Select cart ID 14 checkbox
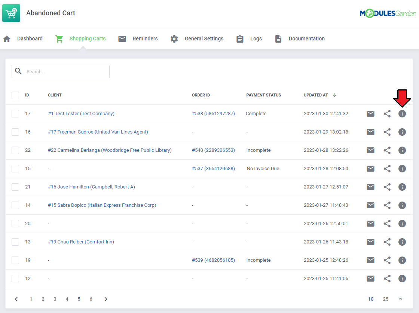 click(15, 205)
